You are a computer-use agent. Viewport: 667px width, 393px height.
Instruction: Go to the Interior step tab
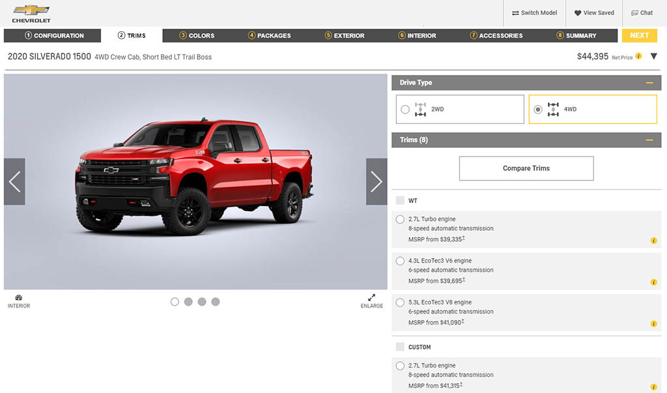point(418,36)
